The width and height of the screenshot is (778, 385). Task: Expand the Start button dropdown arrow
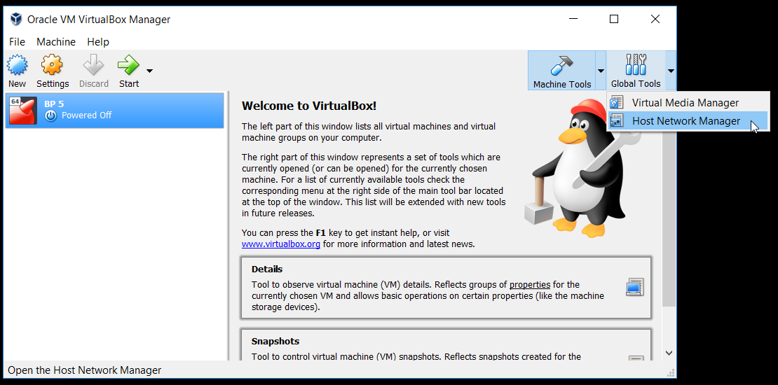point(149,71)
